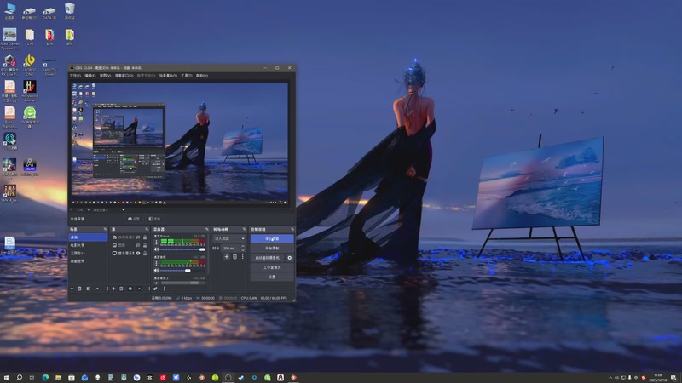682x383 pixels.
Task: Mute the 桌面音频 channel
Action: pyautogui.click(x=156, y=271)
